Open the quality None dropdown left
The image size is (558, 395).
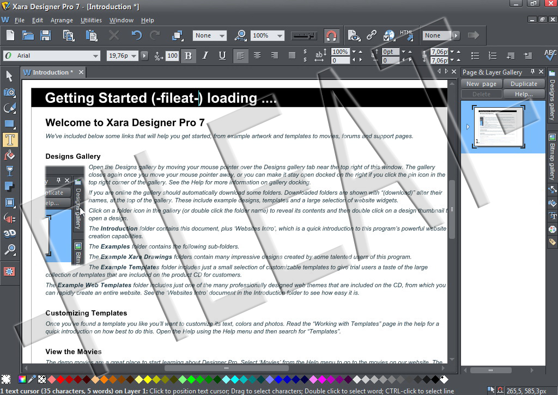pos(222,35)
